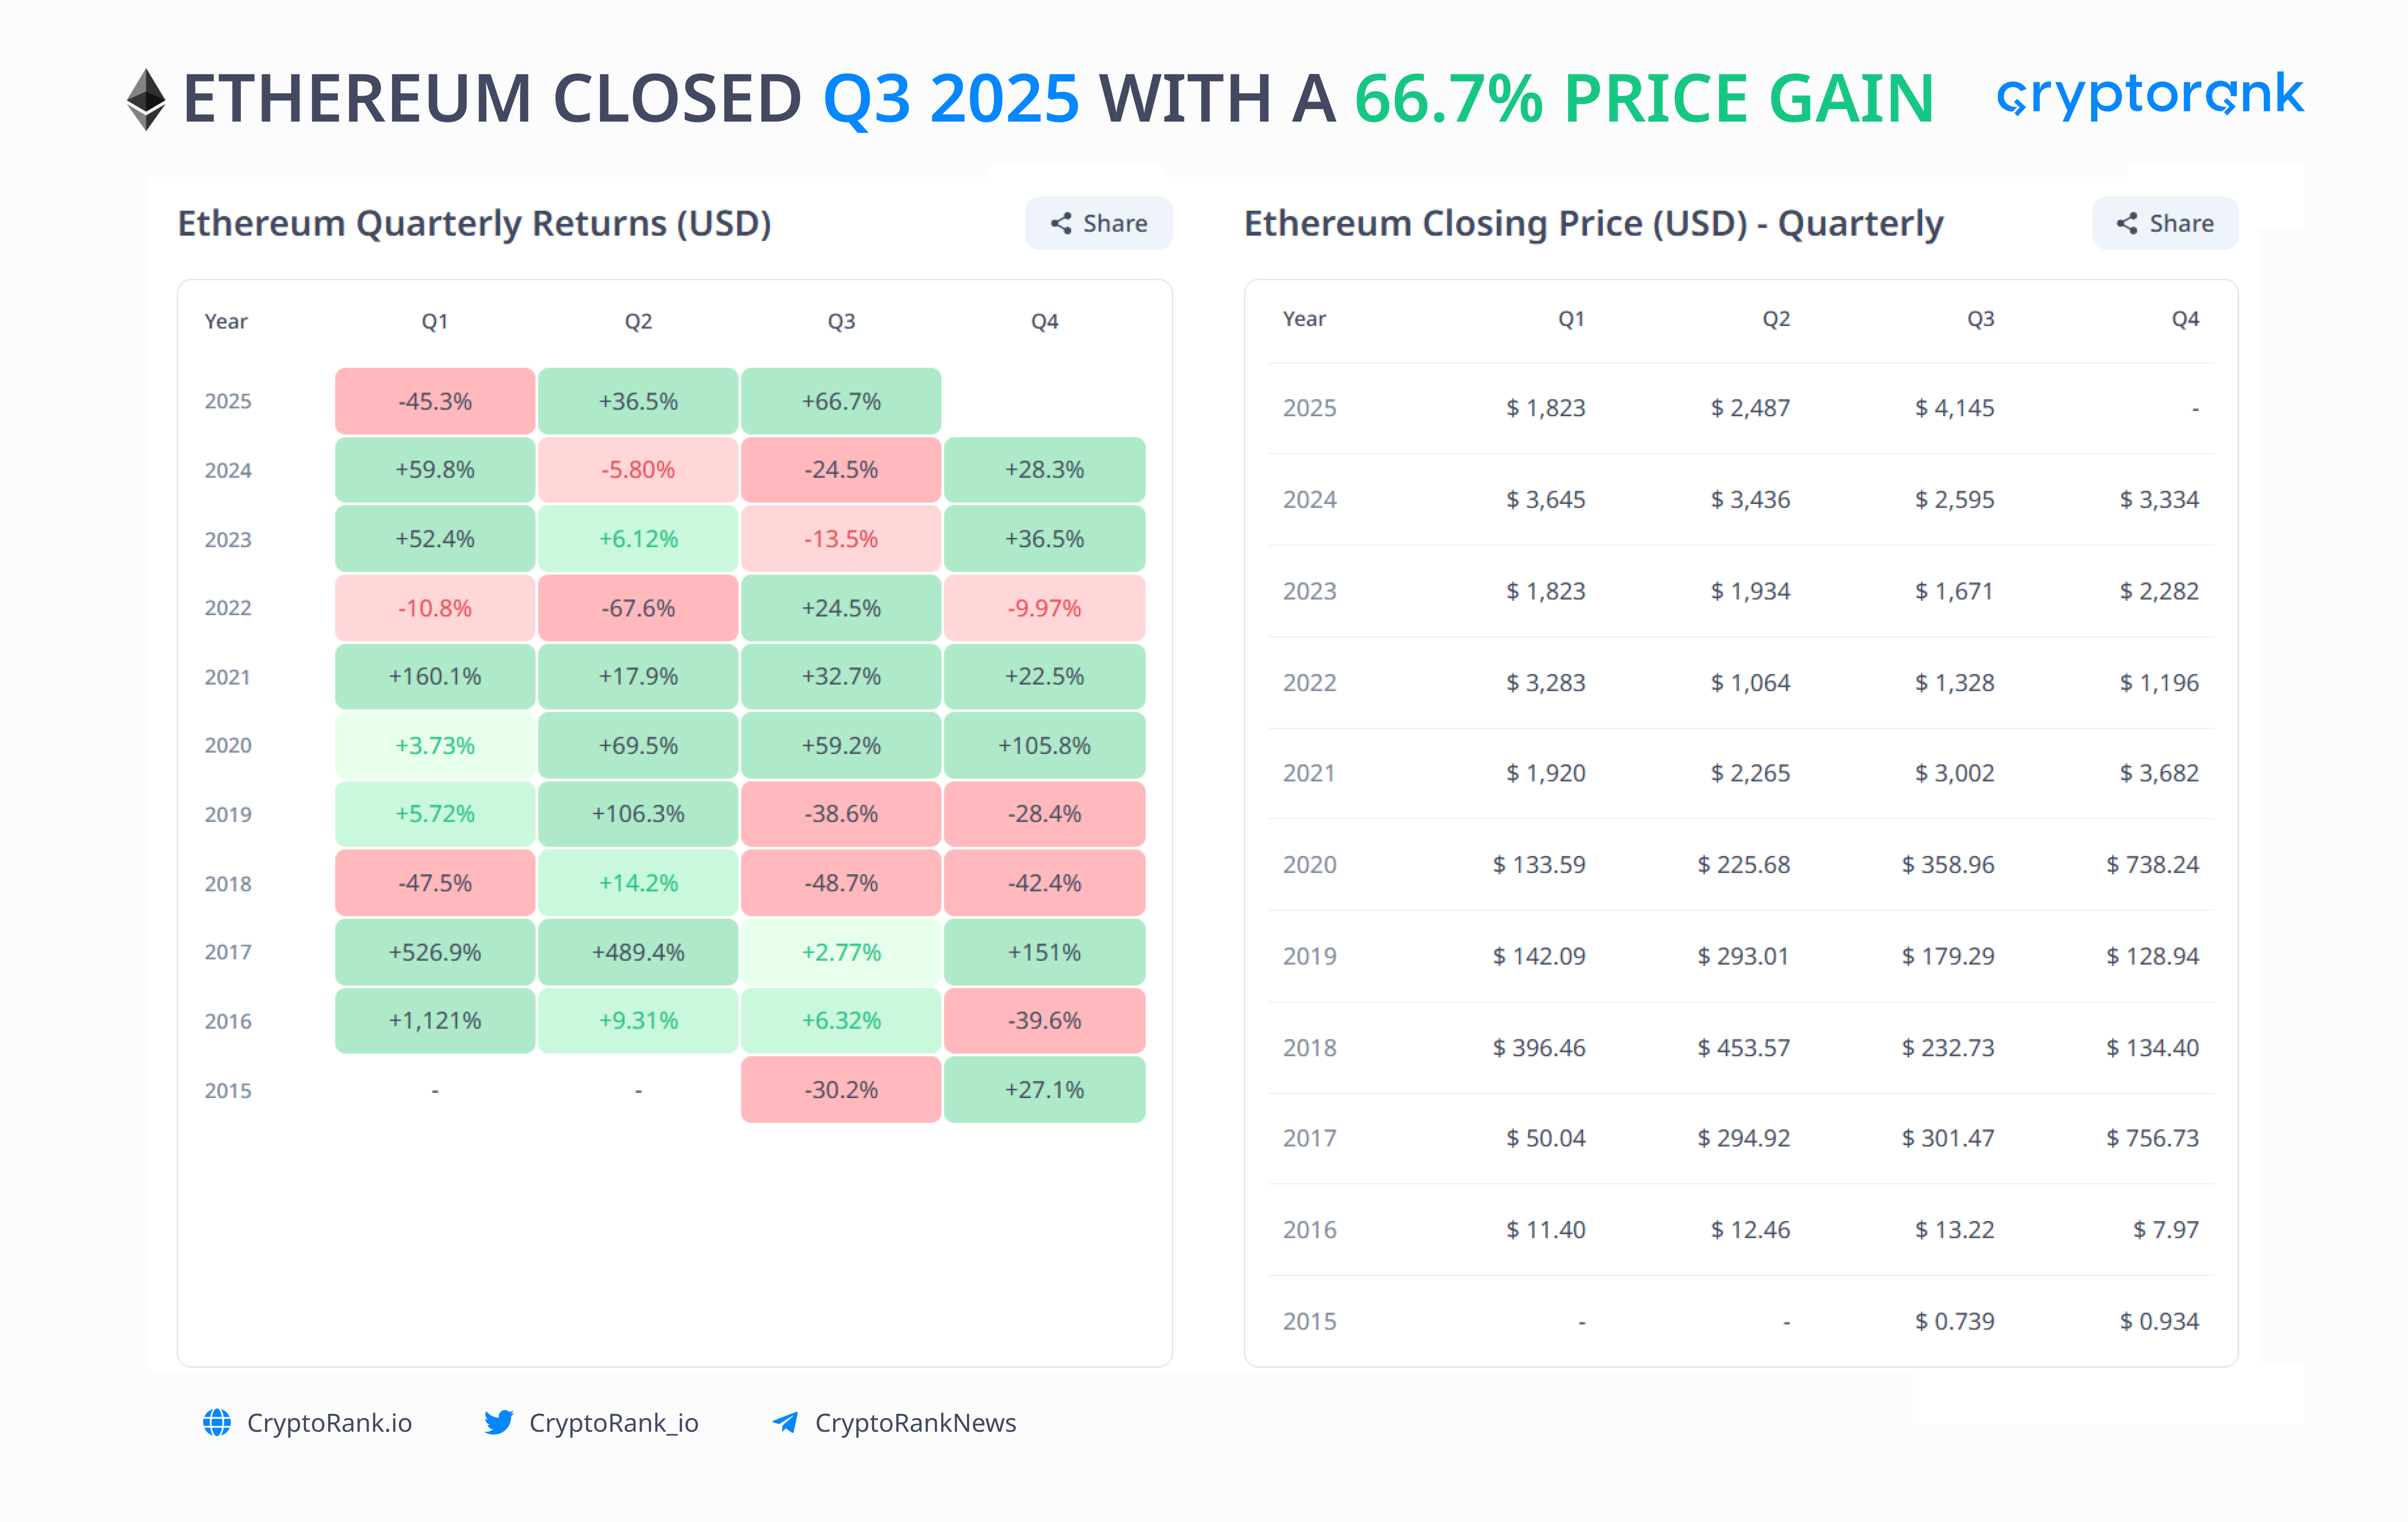Screen dimensions: 2408x1522
Task: Click the CryptoRank logo in header
Action: 2150,95
